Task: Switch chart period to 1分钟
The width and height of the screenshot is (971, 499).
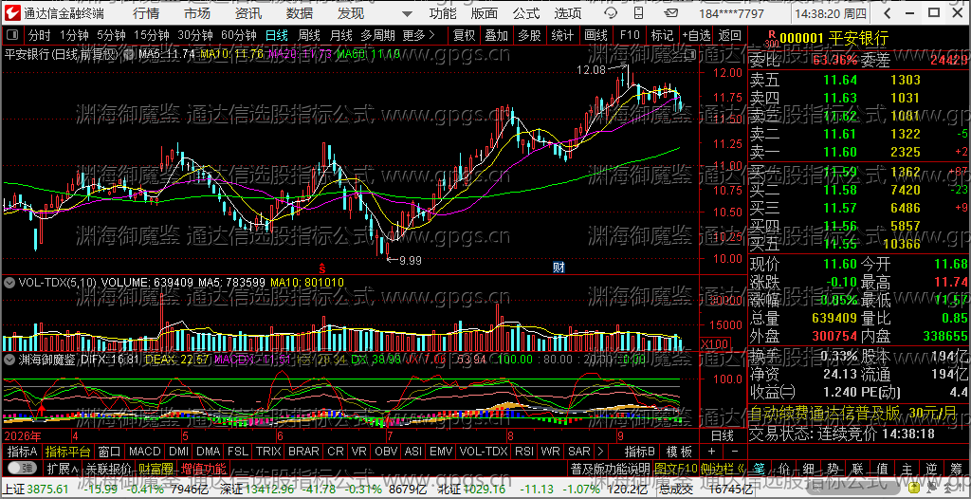Action: [x=74, y=35]
